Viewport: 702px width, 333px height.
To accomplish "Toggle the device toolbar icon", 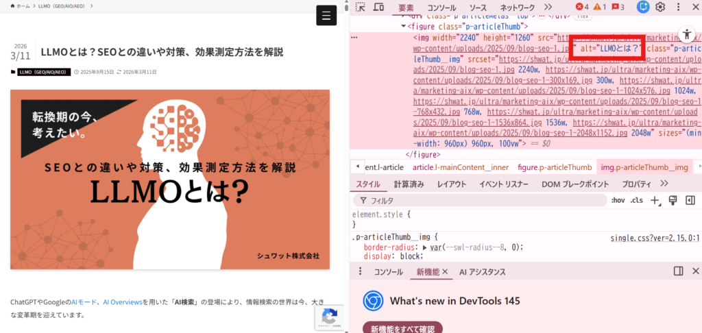I will pyautogui.click(x=378, y=7).
